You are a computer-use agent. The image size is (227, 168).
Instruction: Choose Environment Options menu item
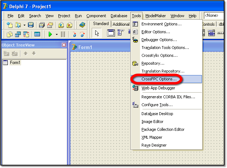tap(166, 24)
